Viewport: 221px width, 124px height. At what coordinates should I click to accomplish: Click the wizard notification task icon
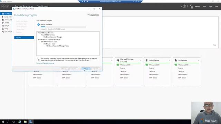click(x=38, y=60)
